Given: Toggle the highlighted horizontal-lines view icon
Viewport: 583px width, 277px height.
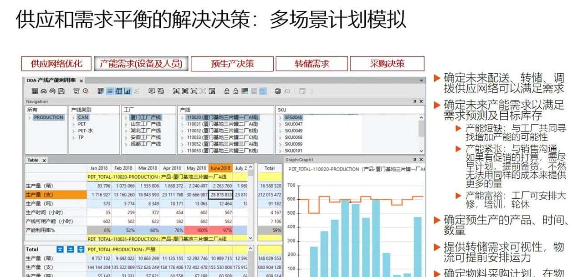Looking at the screenshot, I should point(109,91).
